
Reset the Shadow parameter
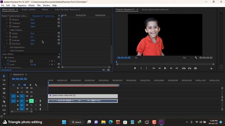point(59,20)
